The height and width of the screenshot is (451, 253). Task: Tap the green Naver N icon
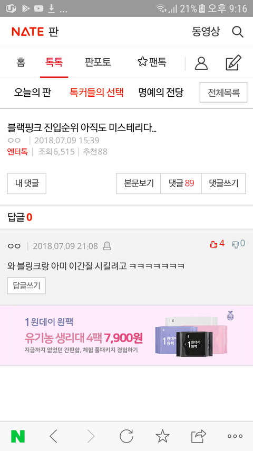[18, 437]
